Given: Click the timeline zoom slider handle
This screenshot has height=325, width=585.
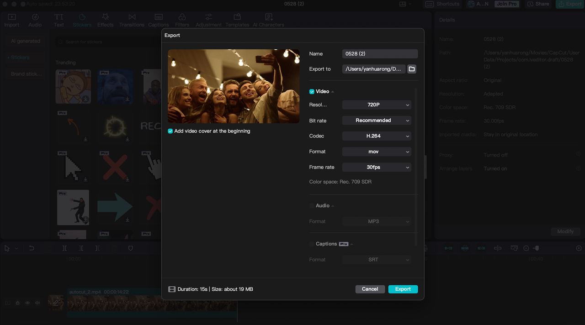Looking at the screenshot, I should pos(537,248).
